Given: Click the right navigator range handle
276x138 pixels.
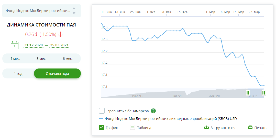Looking at the screenshot, I should click(263, 92).
